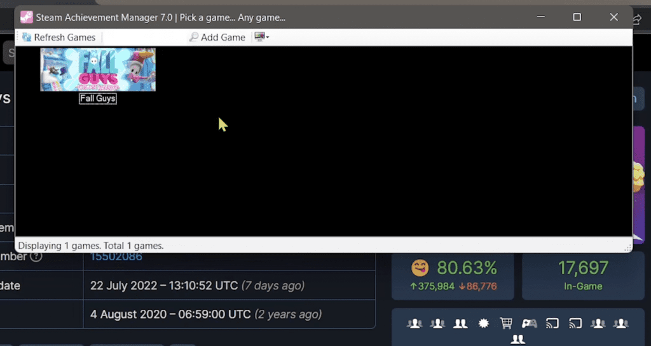Minimize the Steam Achievement Manager window
The height and width of the screenshot is (346, 651).
pos(540,17)
